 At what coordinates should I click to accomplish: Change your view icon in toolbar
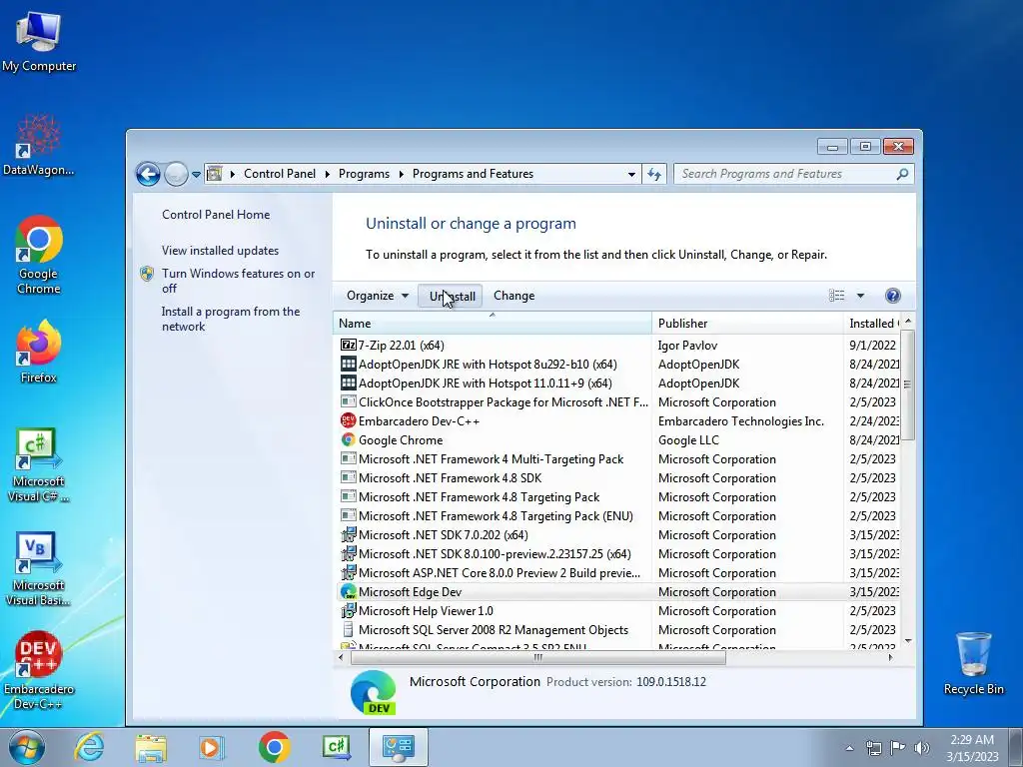pyautogui.click(x=836, y=296)
